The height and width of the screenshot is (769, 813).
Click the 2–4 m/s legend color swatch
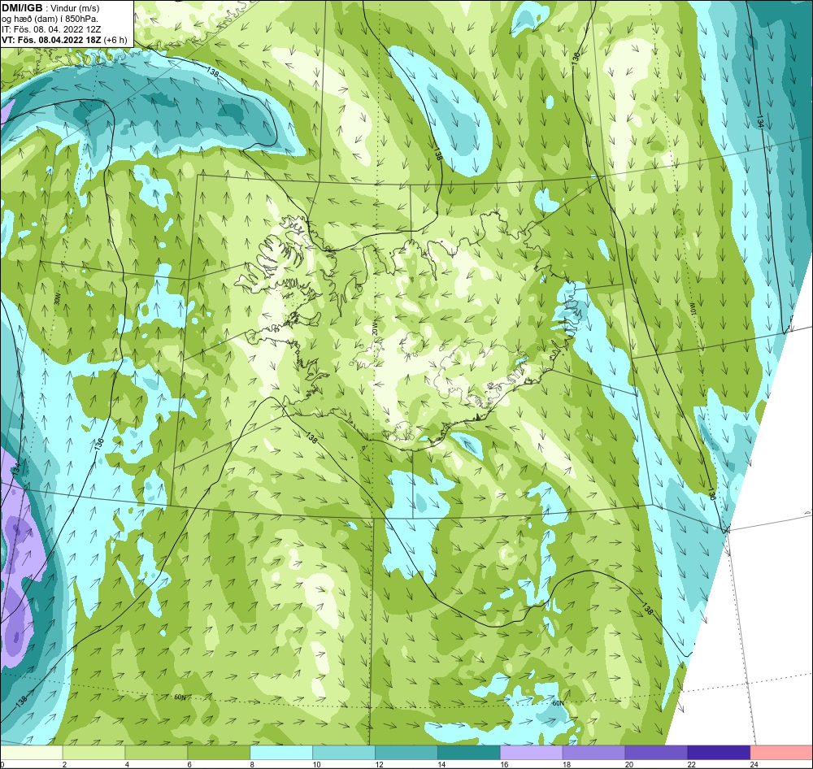(93, 753)
